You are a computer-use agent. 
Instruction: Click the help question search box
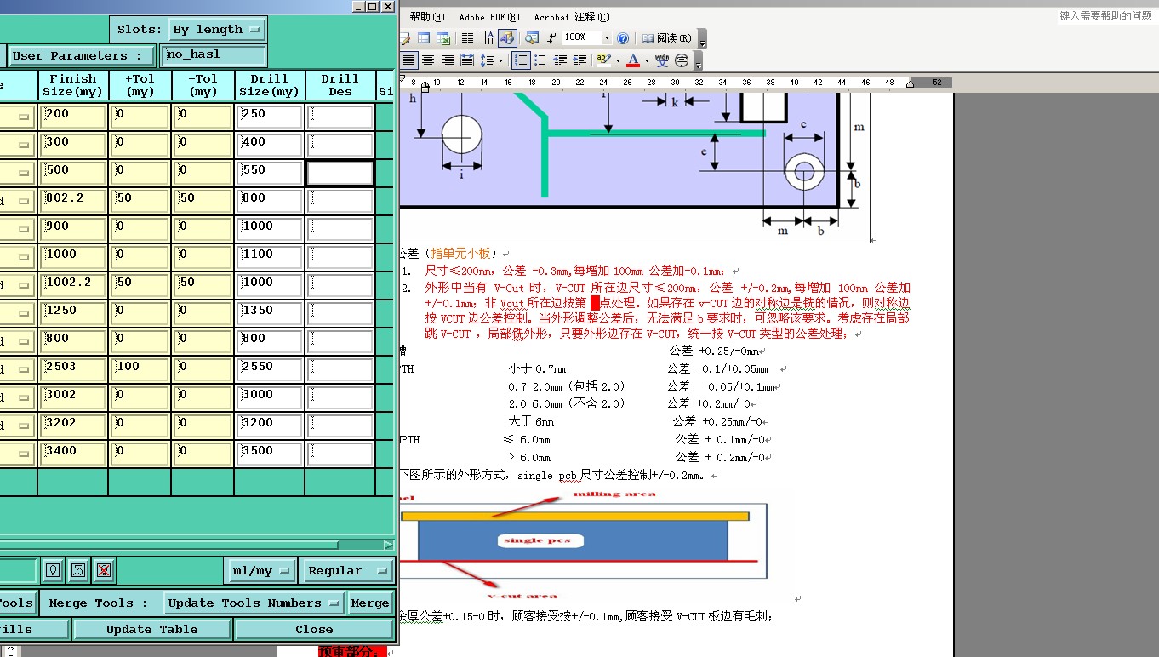click(x=1105, y=15)
